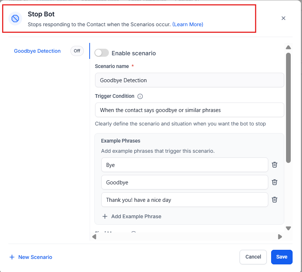Cancel the Stop Bot changes
Screen dimensions: 302x272
coord(253,257)
